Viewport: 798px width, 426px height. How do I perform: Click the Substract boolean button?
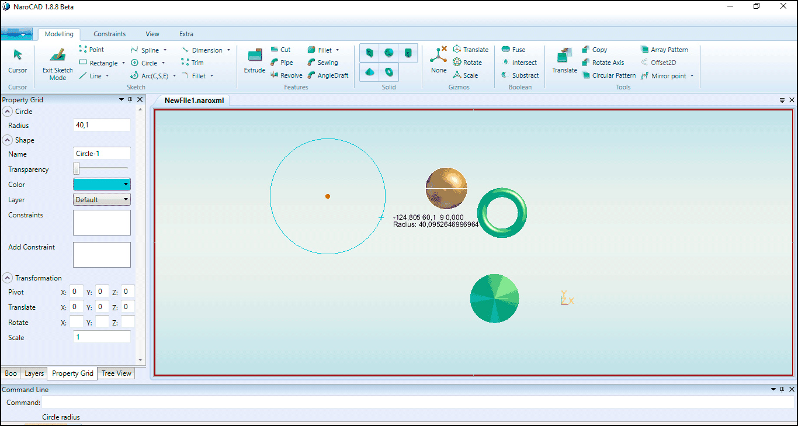point(520,75)
